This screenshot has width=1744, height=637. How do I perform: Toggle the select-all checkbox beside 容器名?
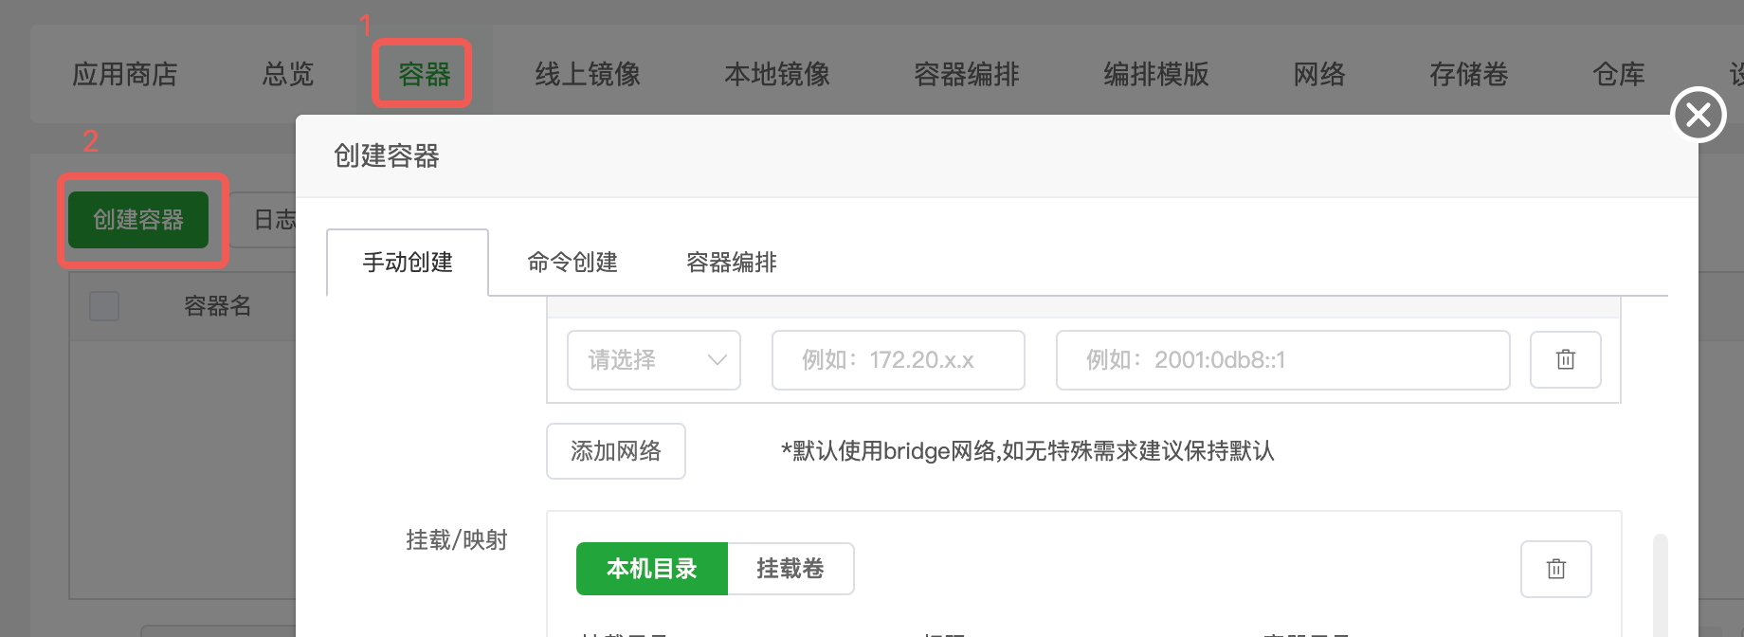(104, 306)
